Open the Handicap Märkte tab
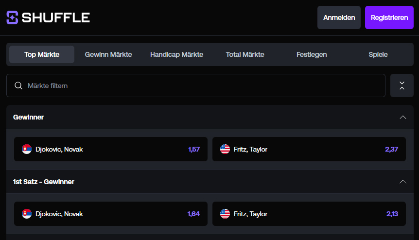The width and height of the screenshot is (419, 240). pos(176,54)
